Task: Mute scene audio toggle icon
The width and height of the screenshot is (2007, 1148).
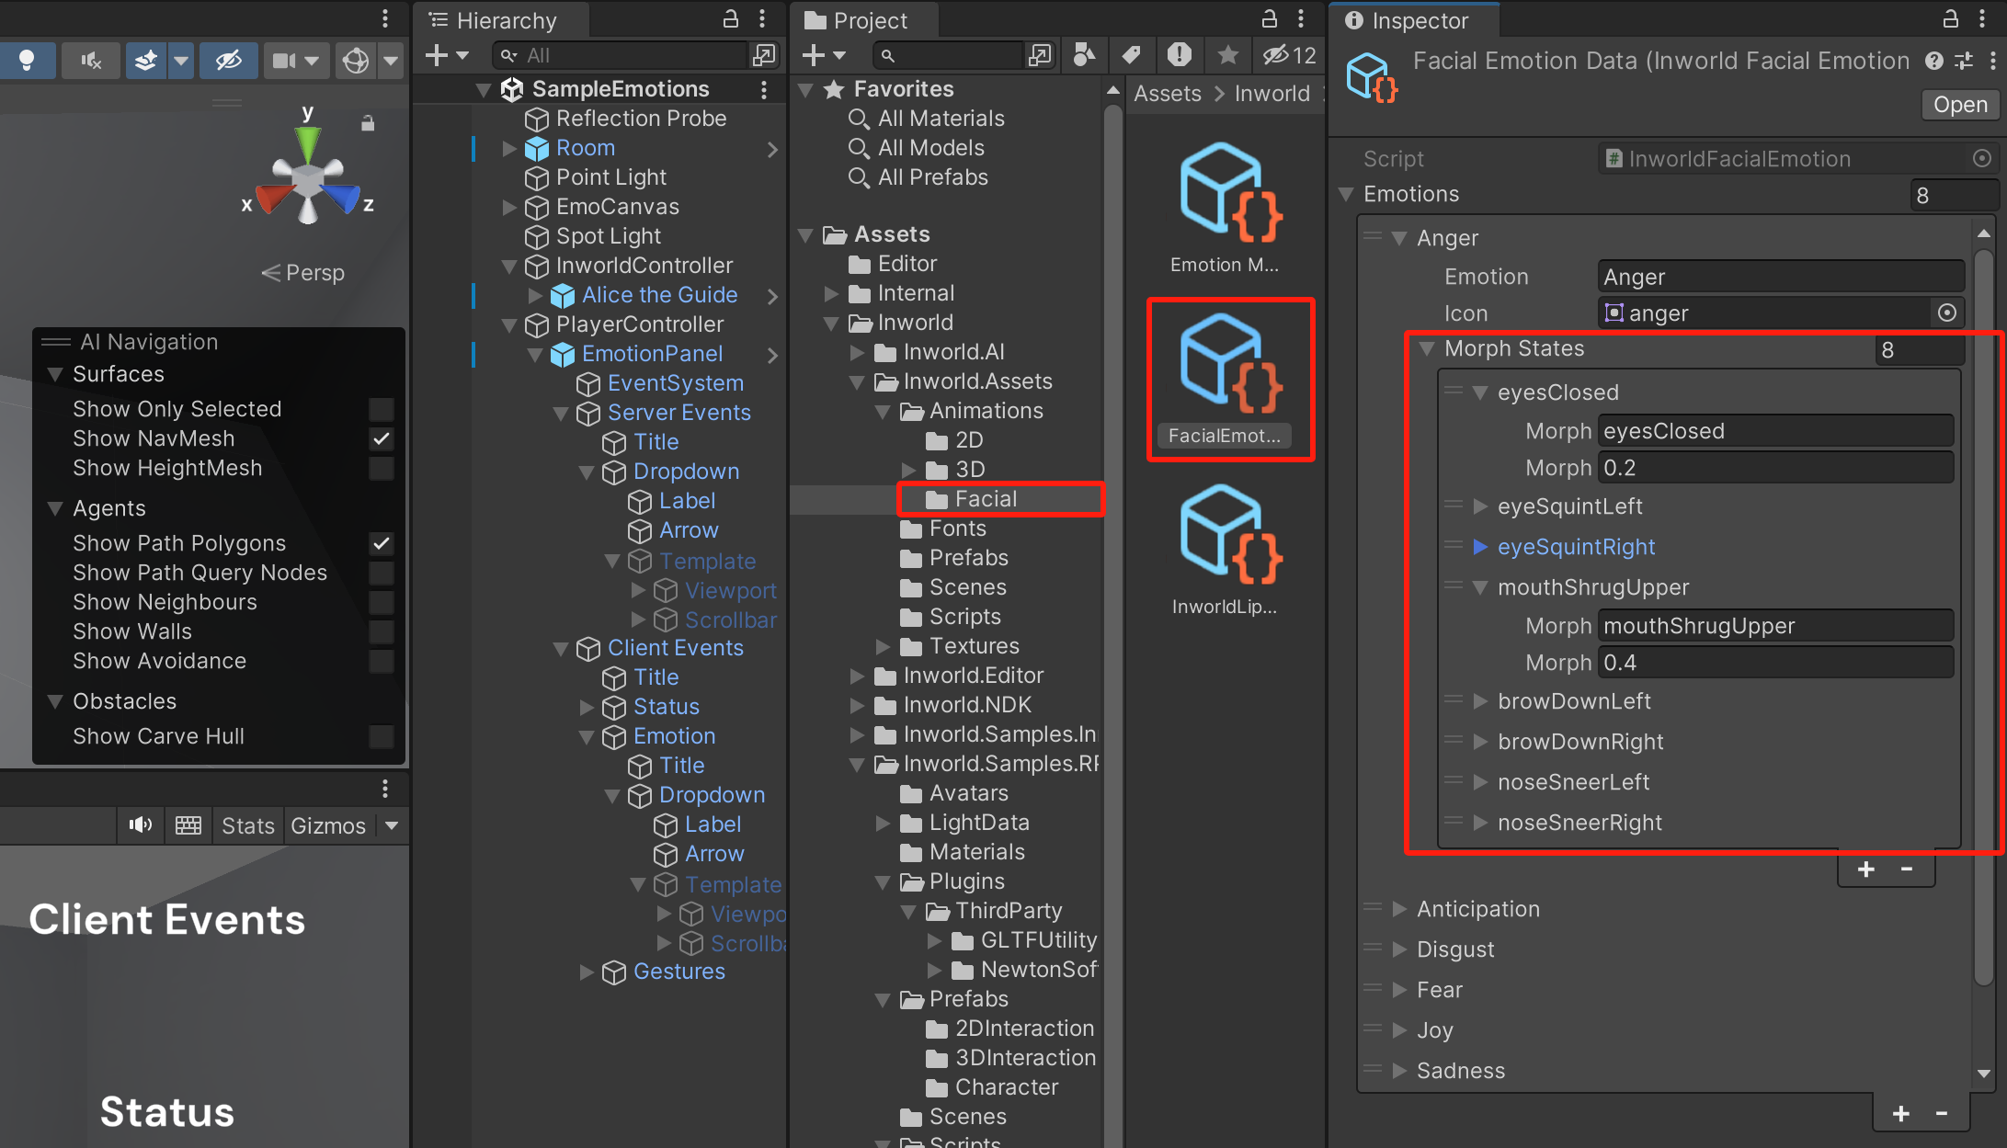Action: (x=90, y=61)
